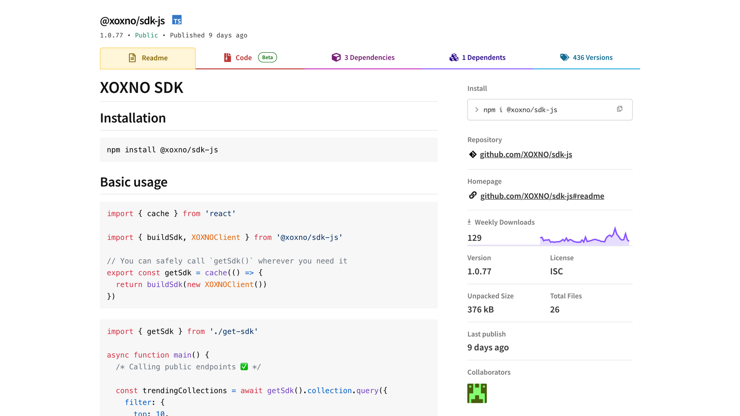
Task: Click the Dependents cubes icon
Action: pyautogui.click(x=454, y=57)
